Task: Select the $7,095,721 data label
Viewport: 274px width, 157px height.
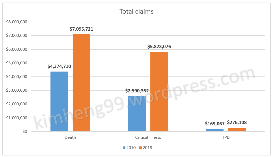Action: coord(81,29)
